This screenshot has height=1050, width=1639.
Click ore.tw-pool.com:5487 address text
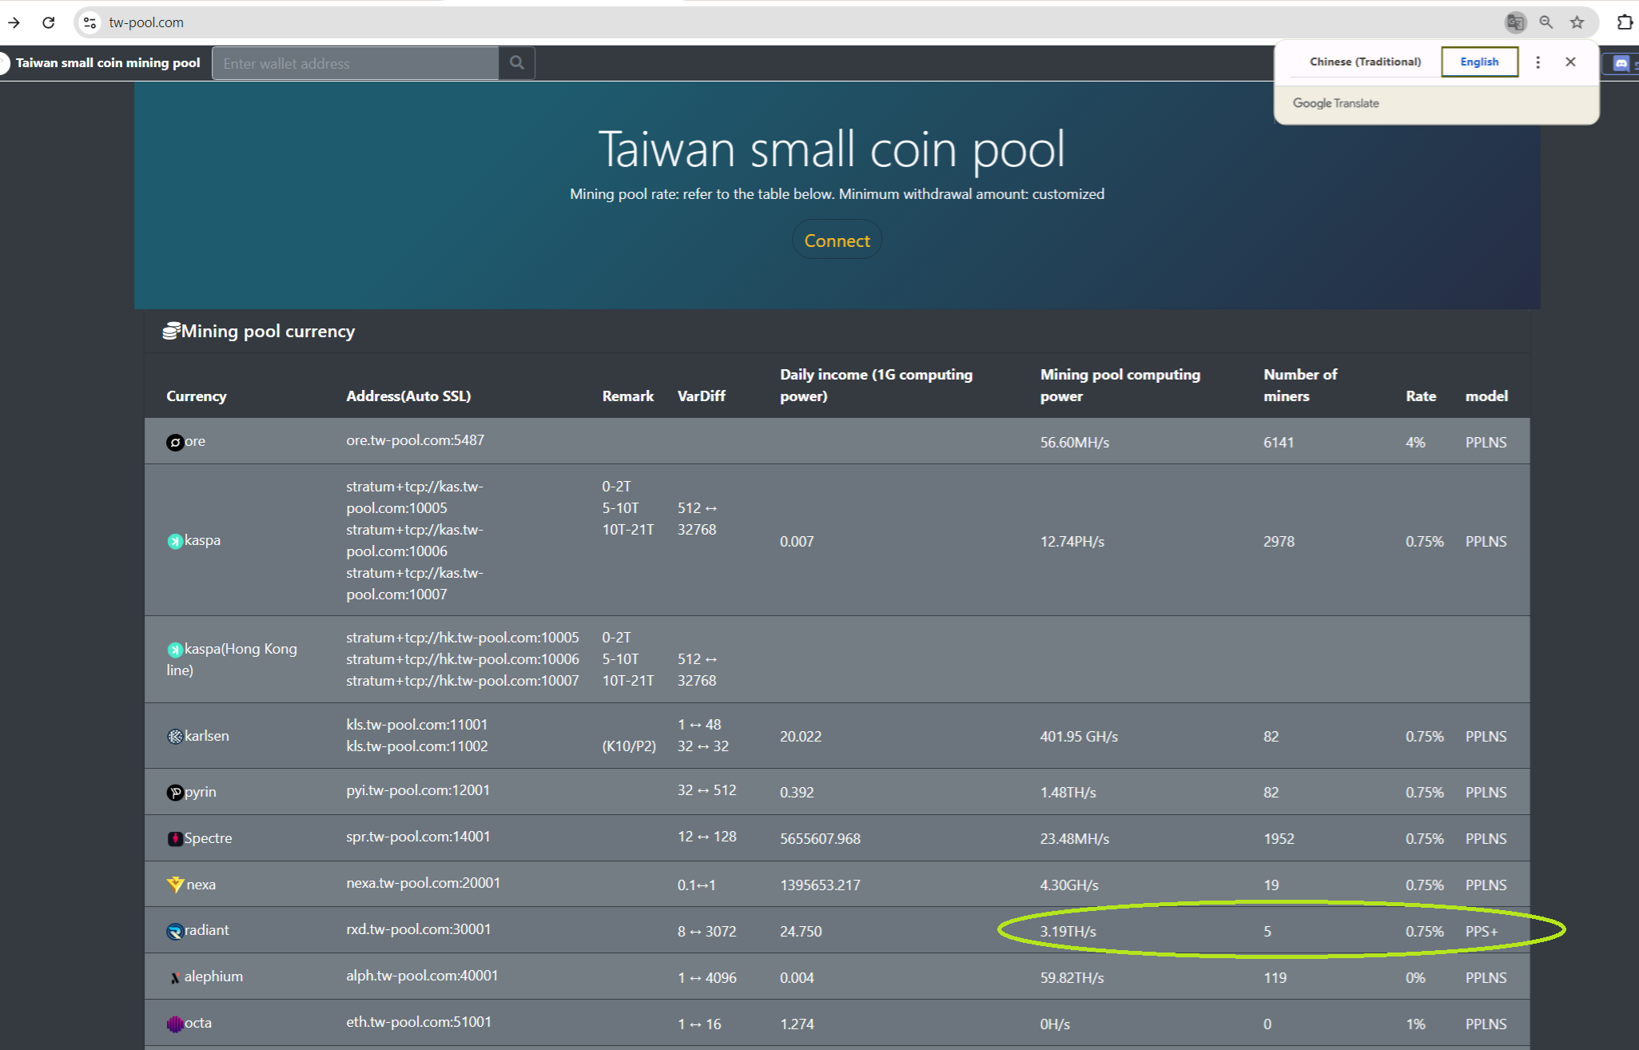(x=416, y=440)
